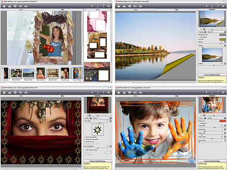Expand the Frames dropdown in the lake window
The width and height of the screenshot is (227, 170).
(x=205, y=32)
